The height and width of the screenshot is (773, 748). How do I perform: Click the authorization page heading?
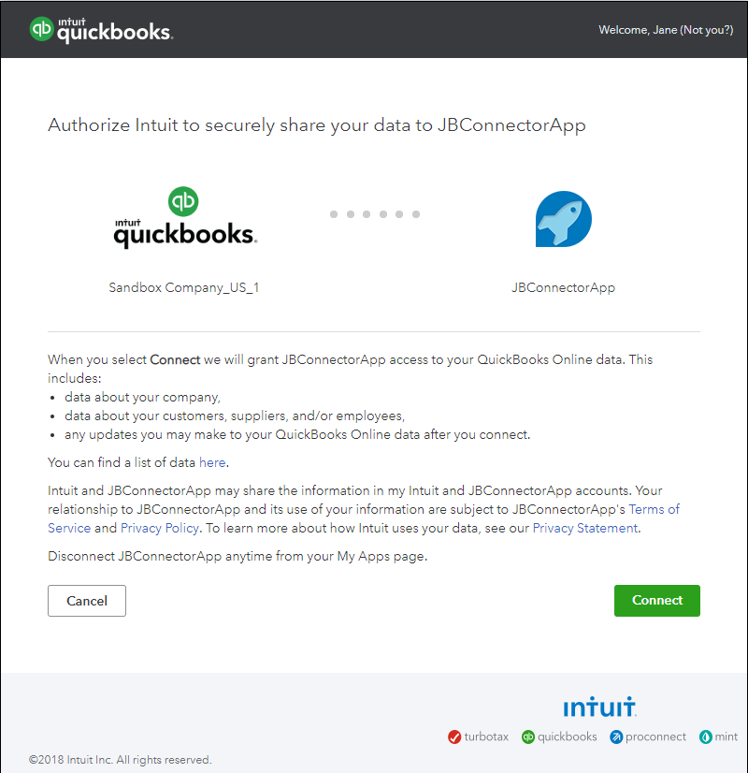pyautogui.click(x=317, y=125)
